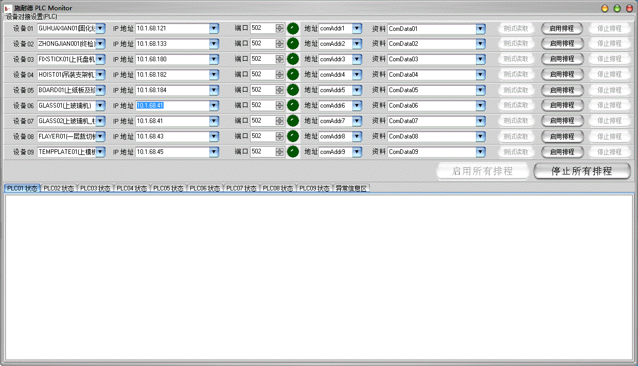Expand the comAddr2 address dropdown

[x=357, y=44]
